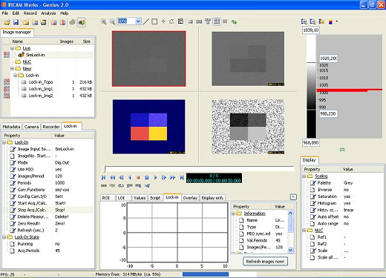Switch to the Recorder tab

point(51,127)
